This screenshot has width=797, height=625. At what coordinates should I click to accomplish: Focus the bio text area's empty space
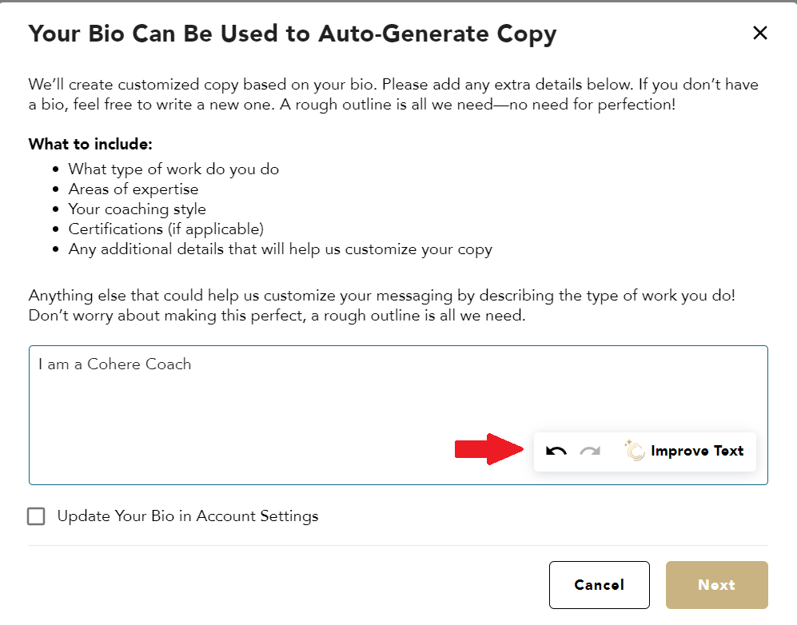click(x=280, y=424)
